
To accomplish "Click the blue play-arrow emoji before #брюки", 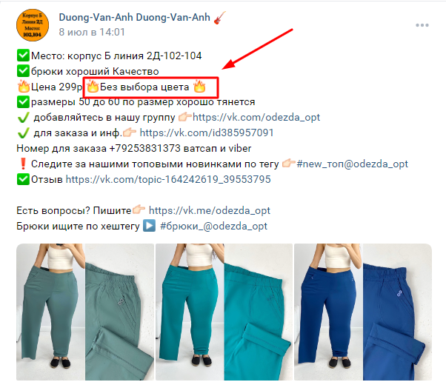I will (149, 226).
